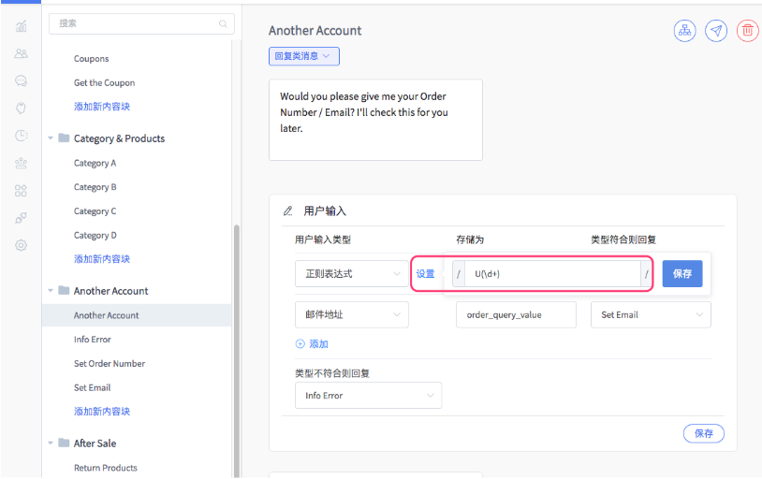762x479 pixels.
Task: Collapse the After Sale folder
Action: [x=51, y=443]
